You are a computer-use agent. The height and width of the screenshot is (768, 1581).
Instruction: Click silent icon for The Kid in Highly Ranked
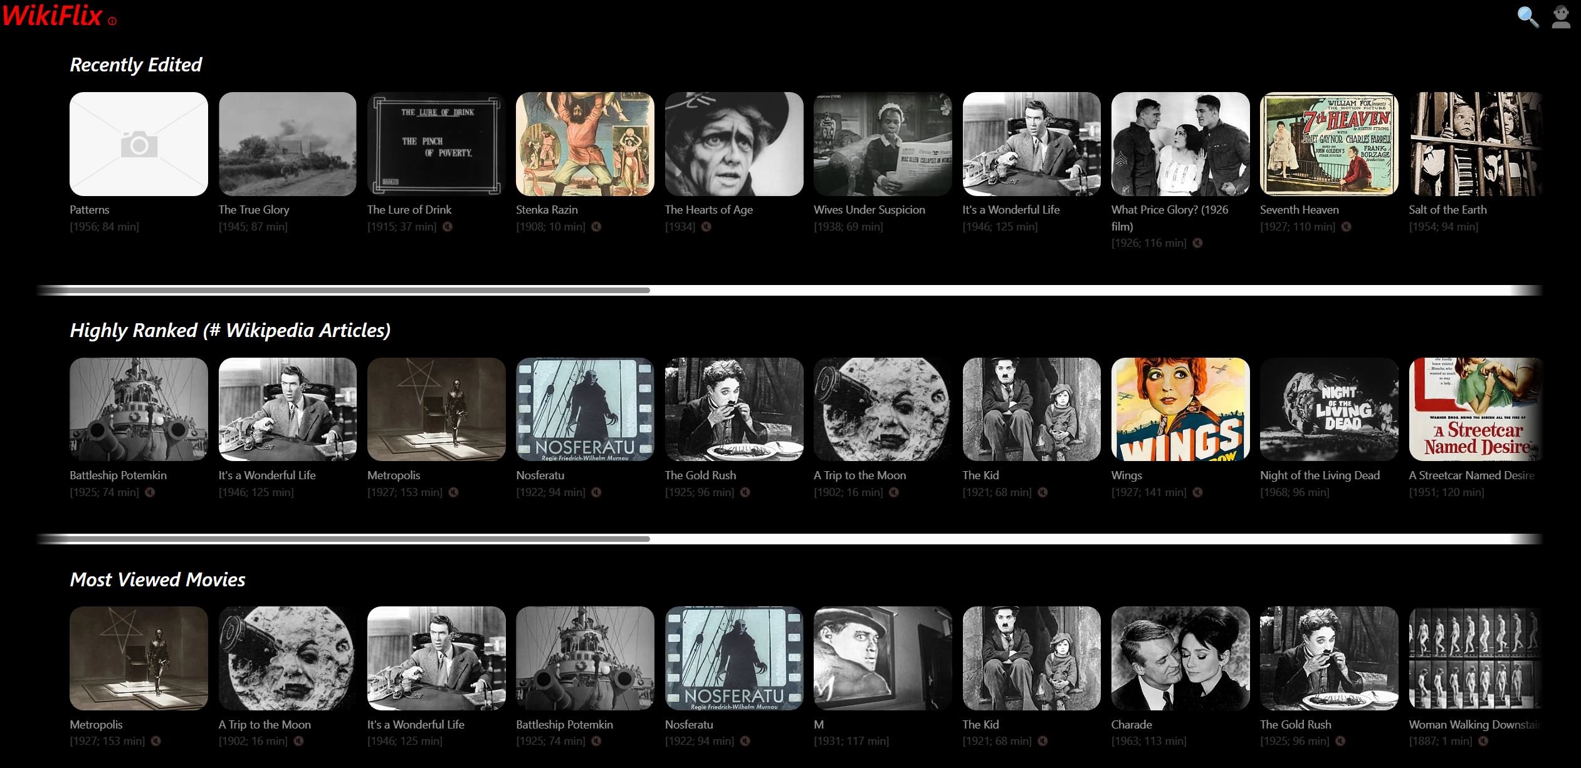1043,492
